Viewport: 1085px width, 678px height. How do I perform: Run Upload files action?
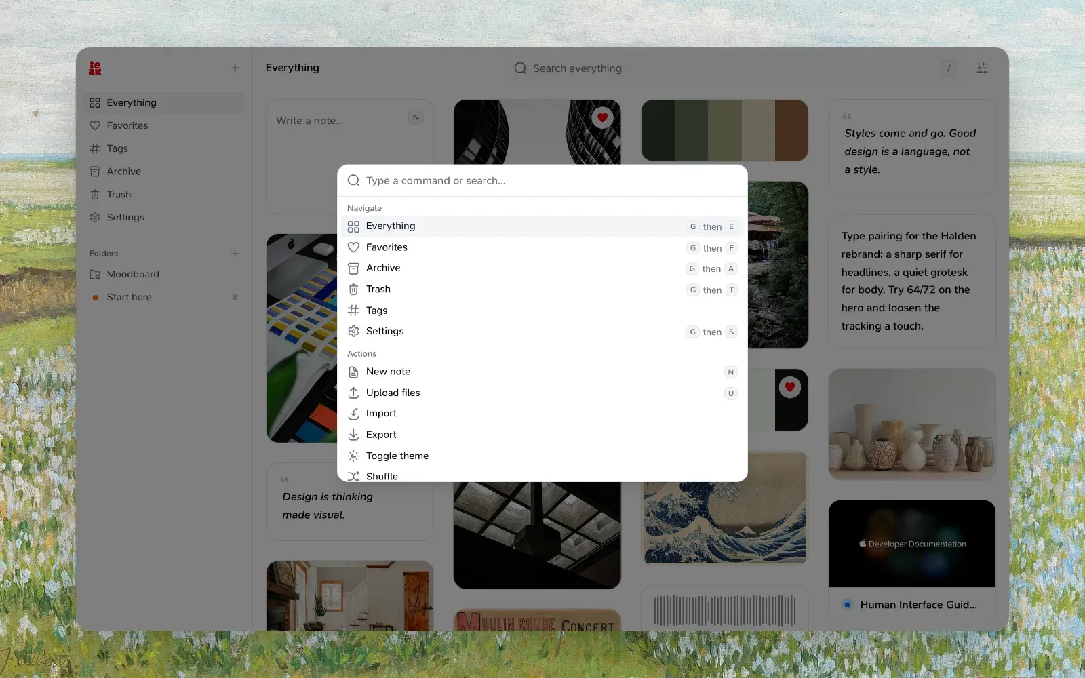pos(542,393)
